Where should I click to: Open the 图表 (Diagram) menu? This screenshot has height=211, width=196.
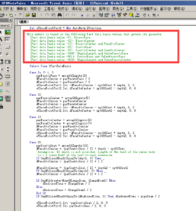(x=118, y=9)
